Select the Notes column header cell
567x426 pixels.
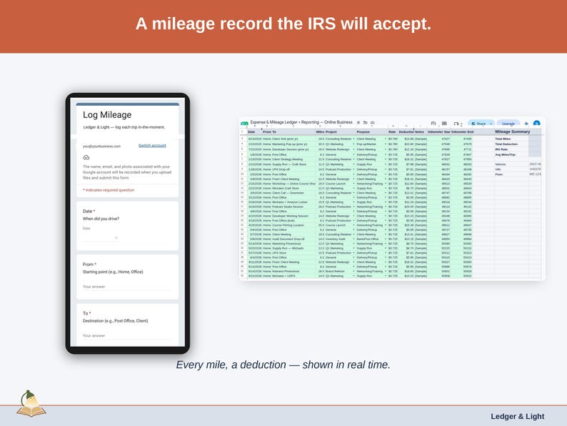(421, 132)
